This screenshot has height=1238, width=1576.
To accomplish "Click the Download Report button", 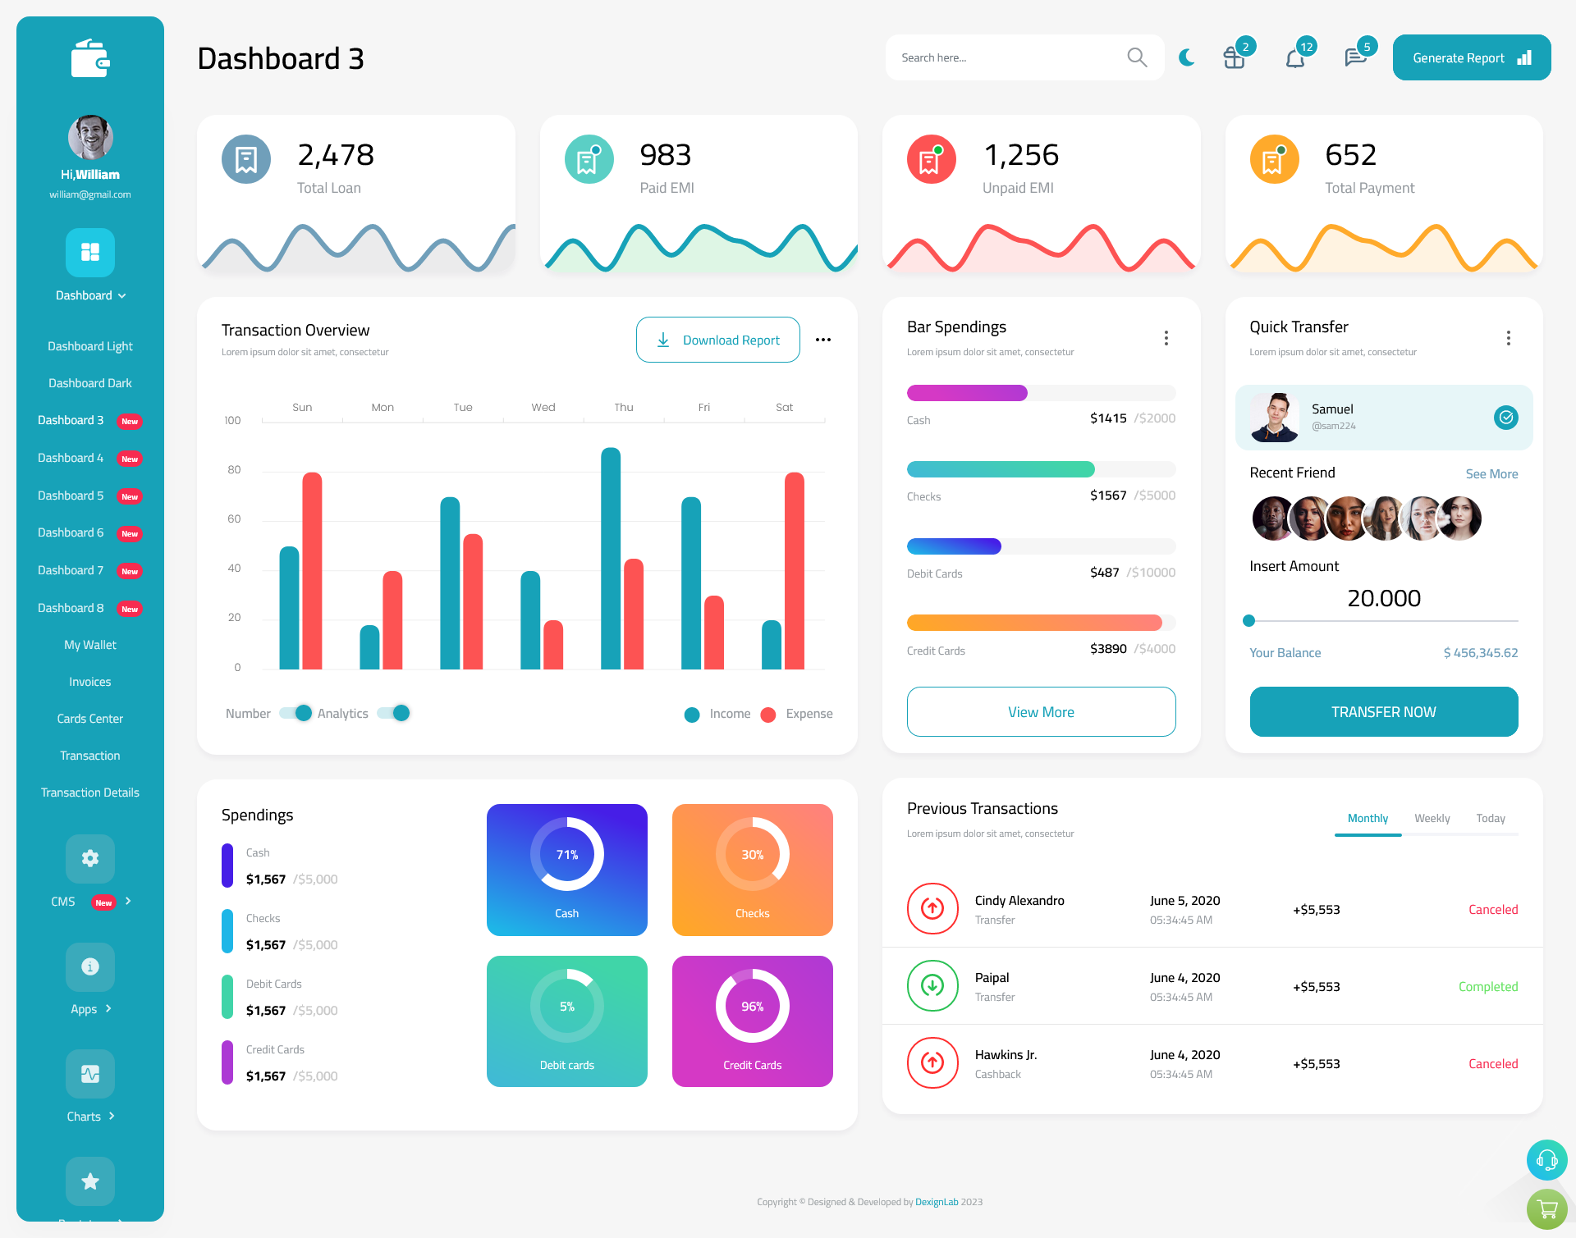I will [x=717, y=339].
